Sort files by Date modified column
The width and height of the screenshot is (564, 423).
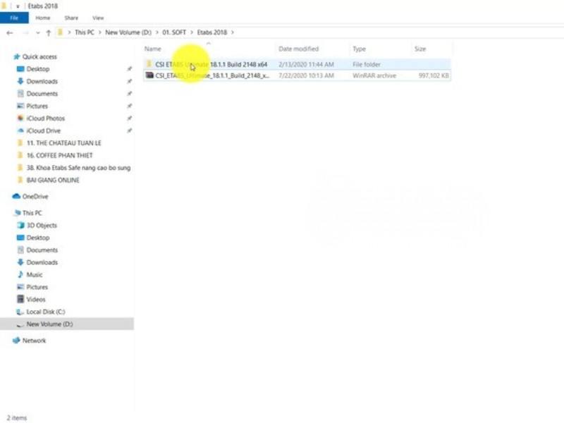[x=298, y=49]
